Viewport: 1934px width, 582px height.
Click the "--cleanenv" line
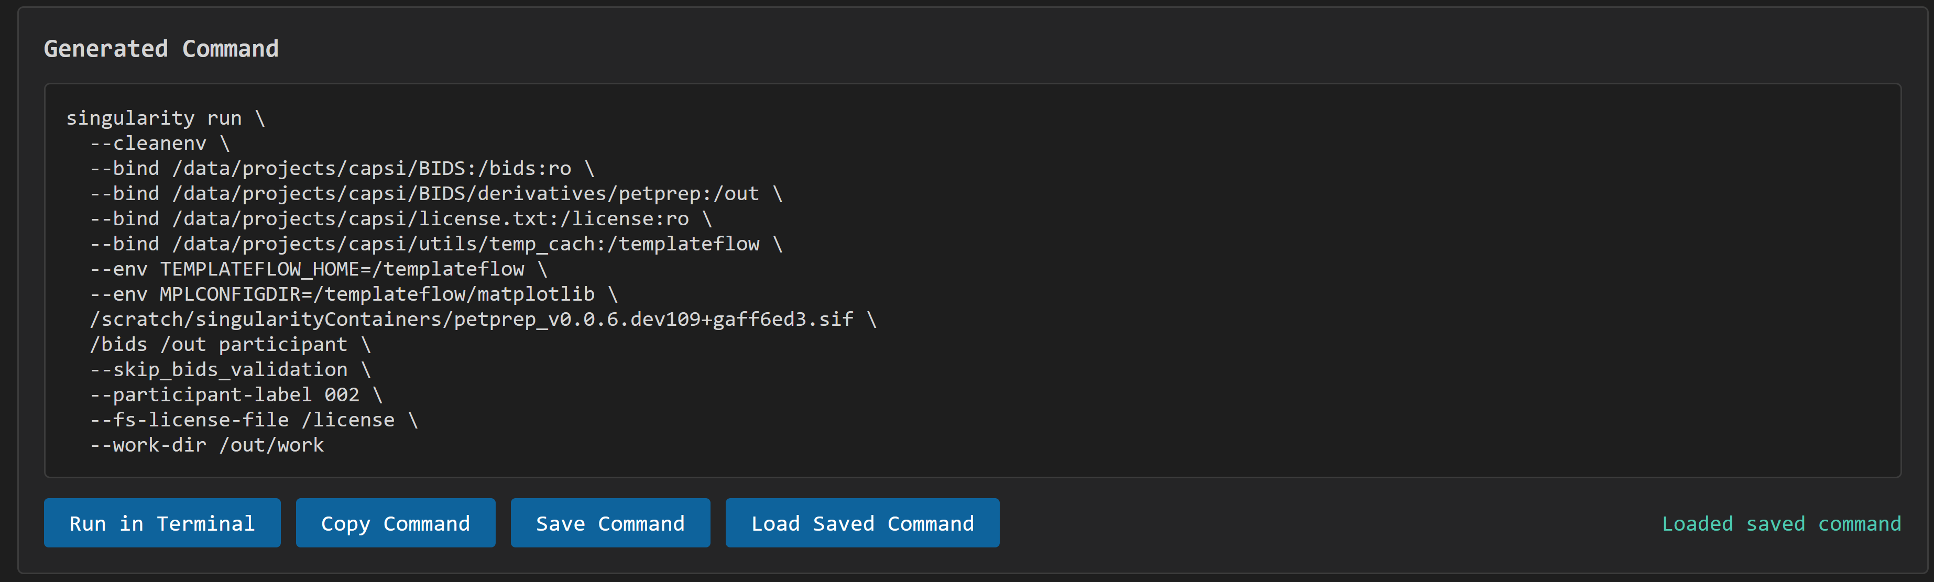coord(160,144)
